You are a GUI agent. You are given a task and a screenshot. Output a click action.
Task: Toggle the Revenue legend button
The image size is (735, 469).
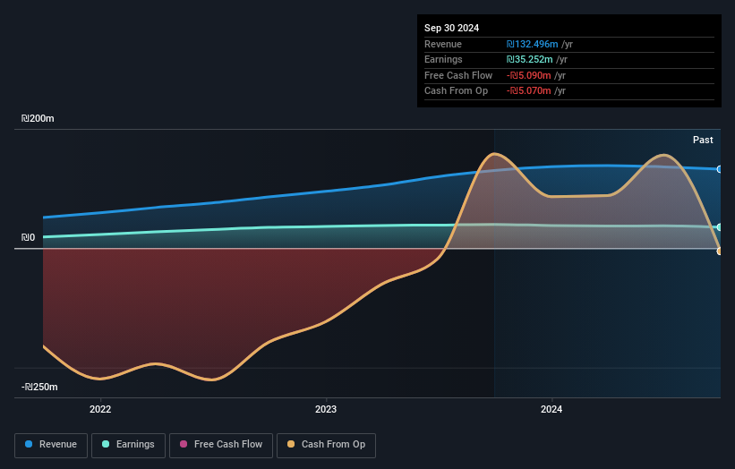(x=51, y=445)
